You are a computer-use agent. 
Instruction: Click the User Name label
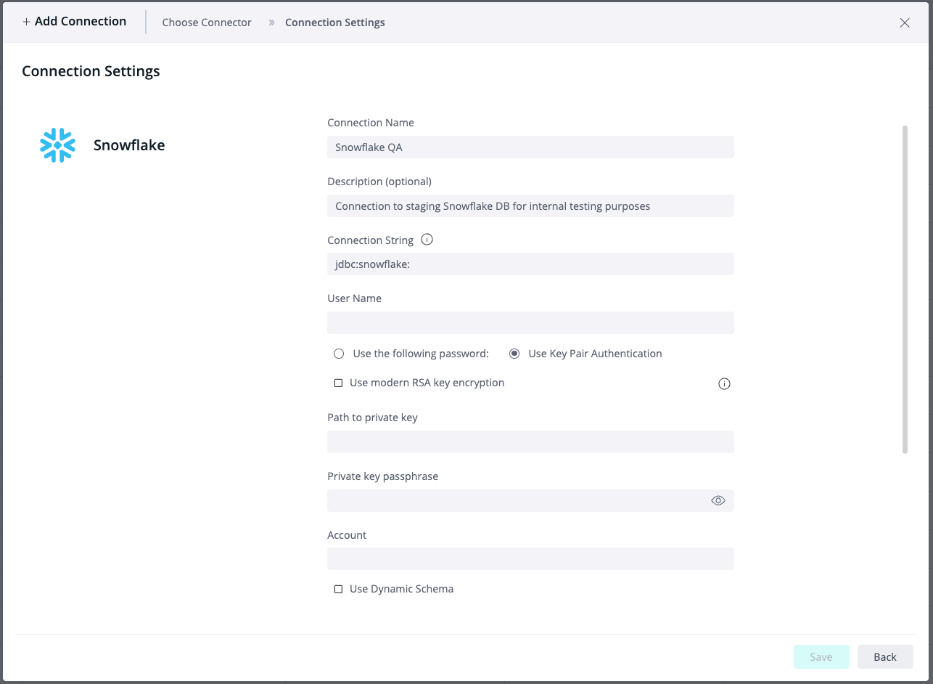[x=354, y=298]
